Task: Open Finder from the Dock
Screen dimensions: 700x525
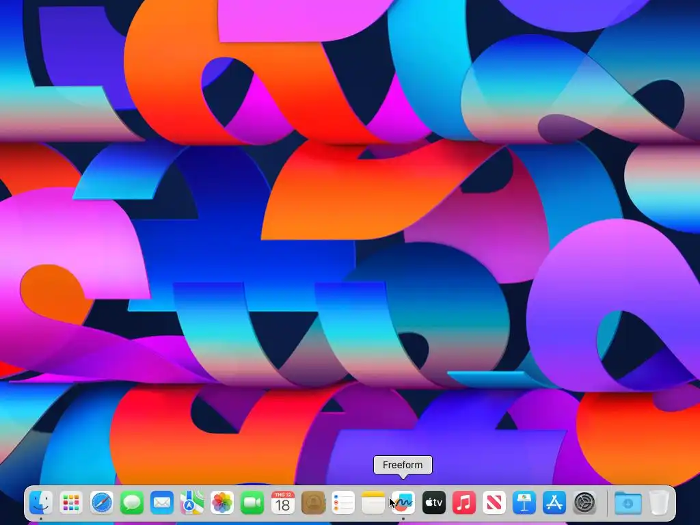Action: (x=40, y=502)
